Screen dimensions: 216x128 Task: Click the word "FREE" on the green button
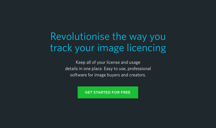(x=126, y=92)
